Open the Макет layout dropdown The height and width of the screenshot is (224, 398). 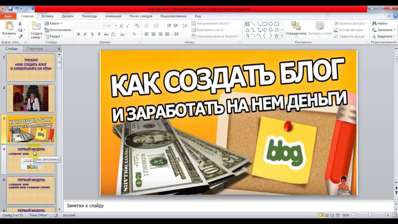coord(53,23)
